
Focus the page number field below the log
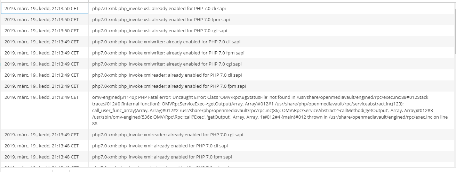(61, 171)
